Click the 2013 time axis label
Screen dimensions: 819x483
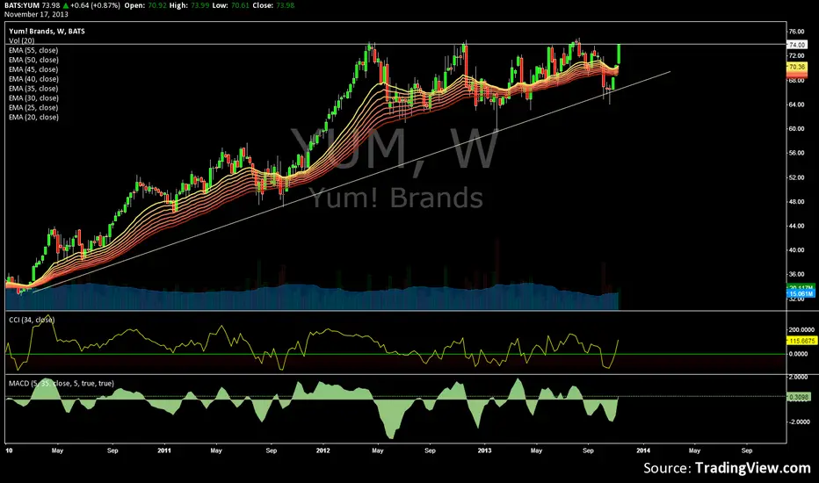pos(485,451)
